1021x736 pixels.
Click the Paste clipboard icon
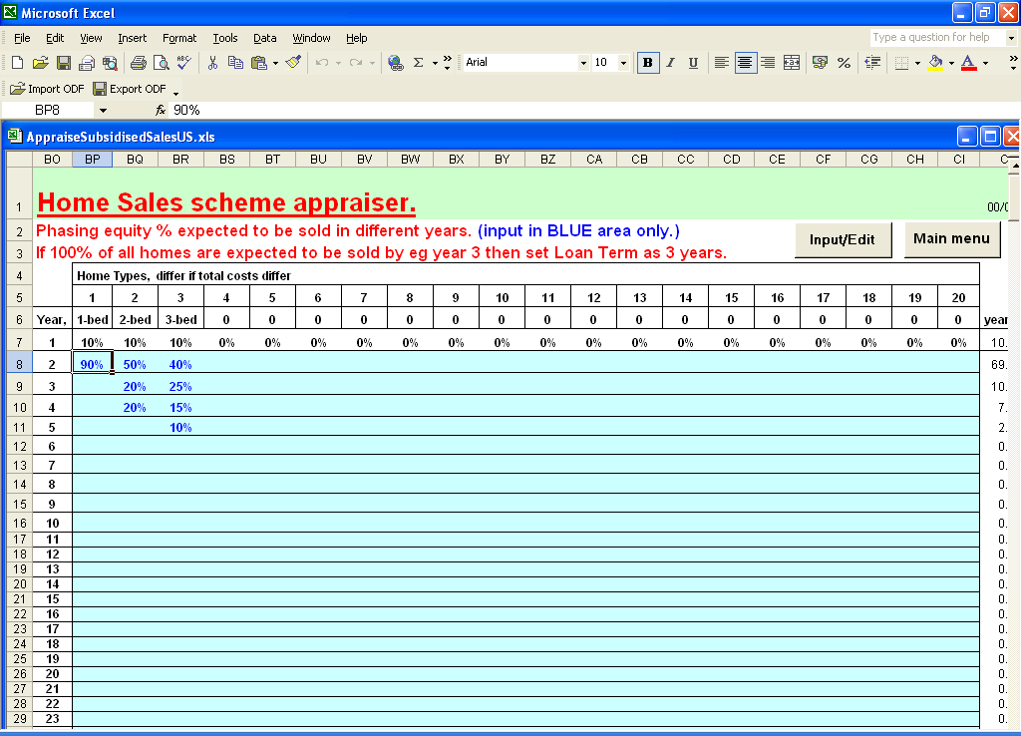(x=259, y=63)
